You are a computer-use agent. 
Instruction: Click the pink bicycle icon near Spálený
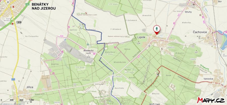tap(69, 27)
